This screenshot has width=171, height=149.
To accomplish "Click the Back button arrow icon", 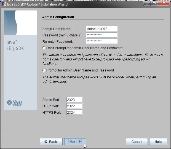I will [x=46, y=142].
